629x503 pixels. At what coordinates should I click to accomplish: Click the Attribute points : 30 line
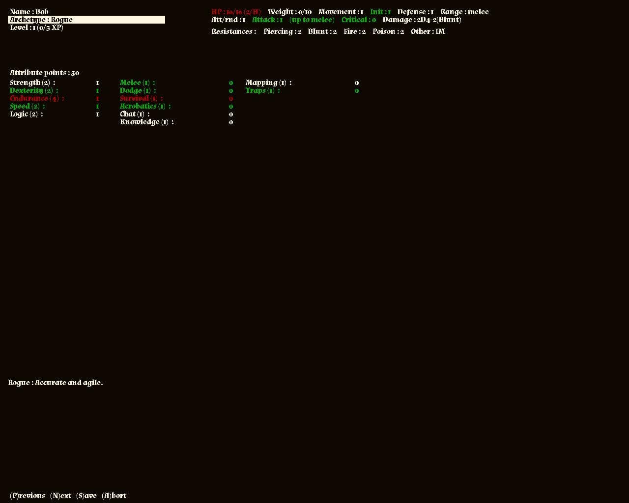coord(44,73)
